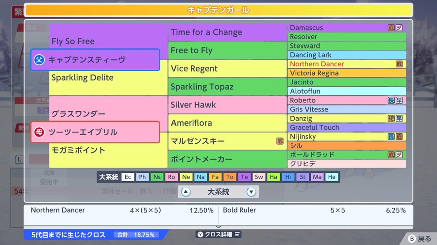The width and height of the screenshot is (437, 245).
Task: Select Vice Regent cell
Action: coord(227,69)
